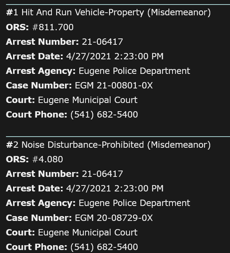Viewport: 230px width, 253px height.
Task: Click the second court phone (541) 682-5400
Action: (104, 247)
